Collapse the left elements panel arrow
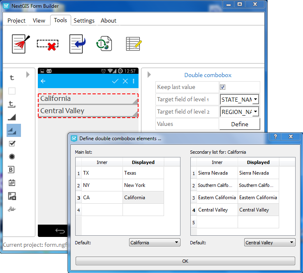The image size is (303, 273). (x=28, y=75)
